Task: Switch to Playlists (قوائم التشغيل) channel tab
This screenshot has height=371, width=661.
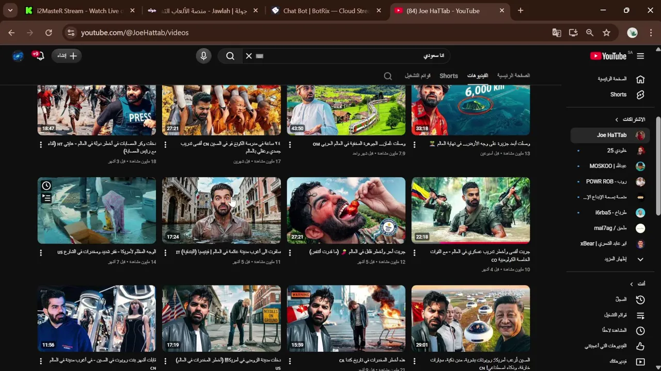Action: [417, 76]
